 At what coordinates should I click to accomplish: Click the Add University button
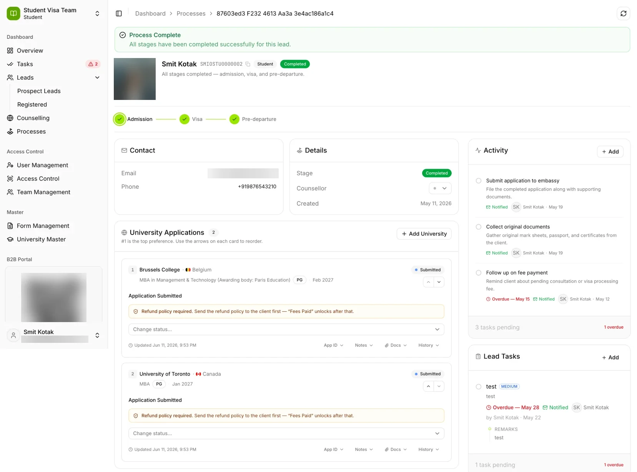tap(424, 234)
